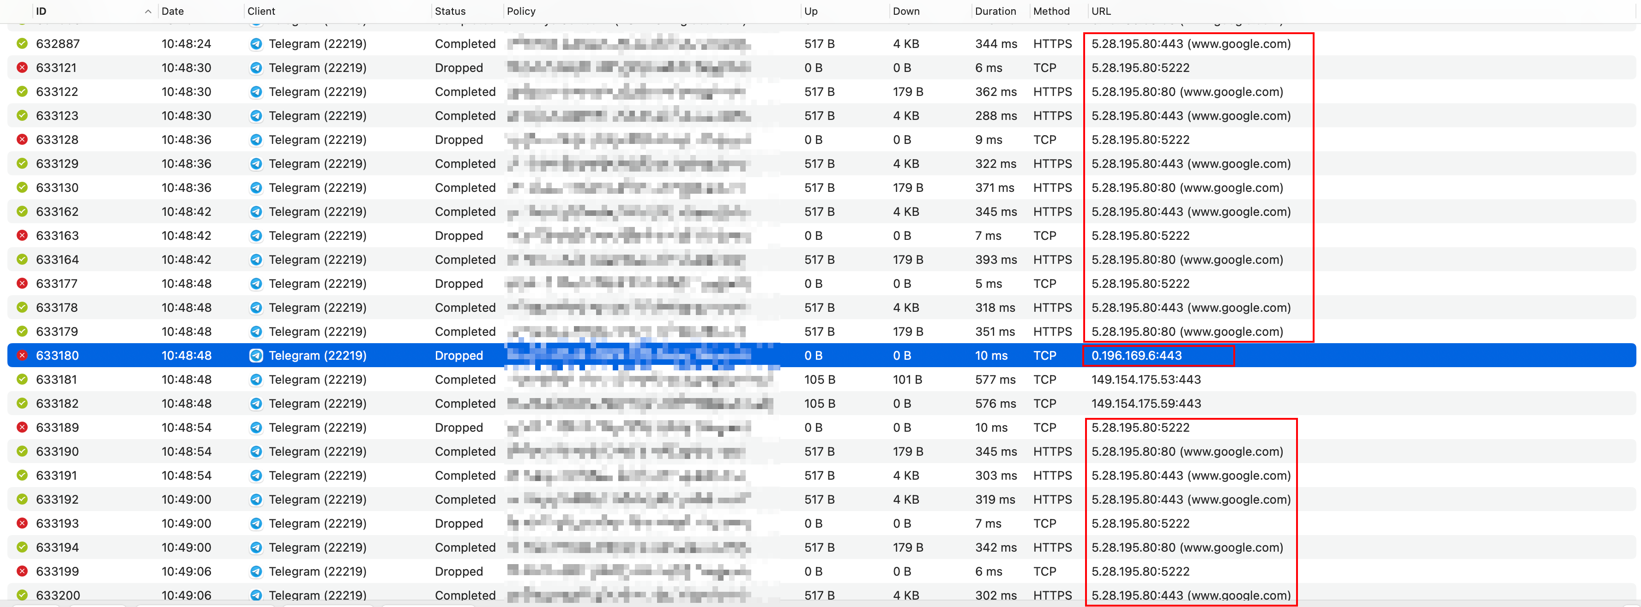
Task: Click the red dropped icon for request 633121
Action: (x=22, y=67)
